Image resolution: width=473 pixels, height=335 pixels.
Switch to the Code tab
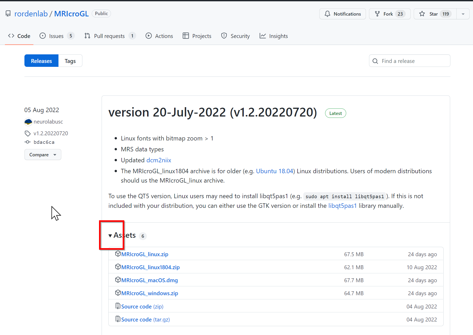19,36
